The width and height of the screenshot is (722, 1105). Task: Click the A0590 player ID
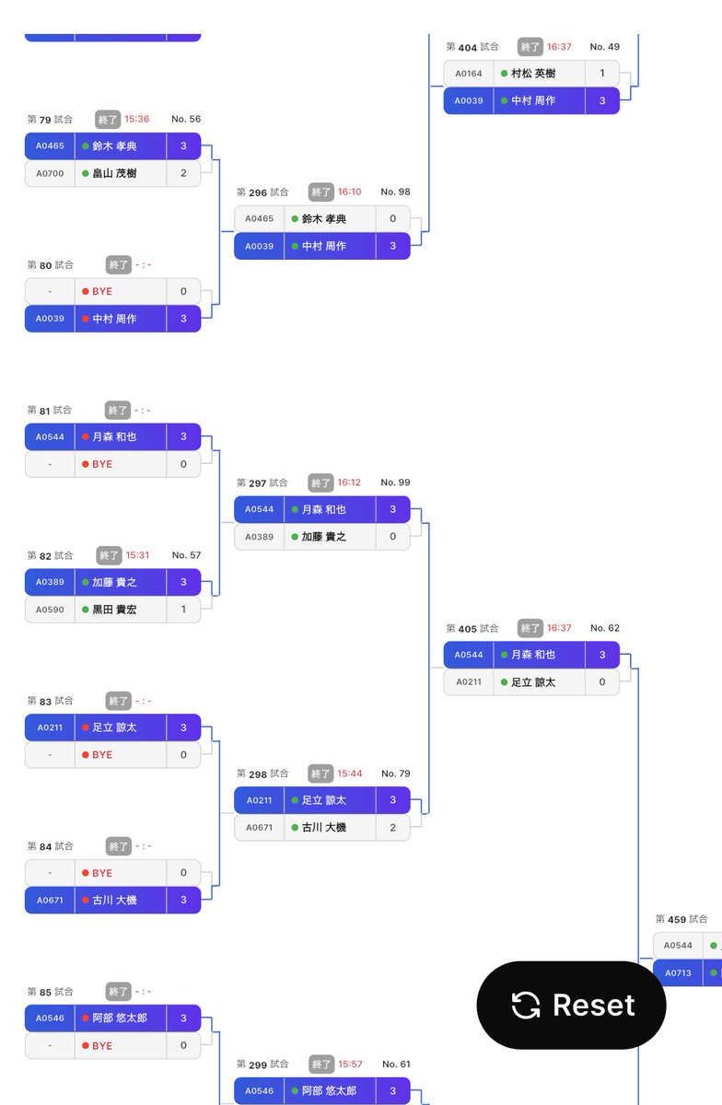pos(50,610)
